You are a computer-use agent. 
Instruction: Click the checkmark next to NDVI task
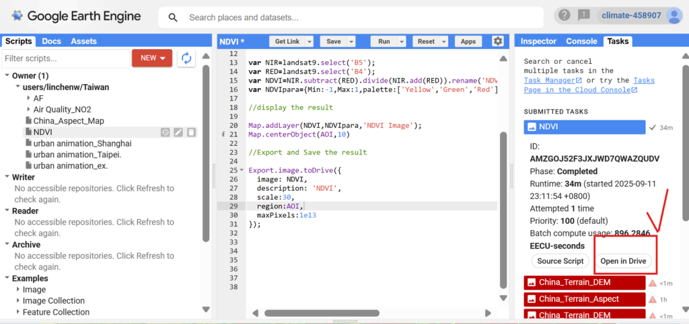[653, 127]
